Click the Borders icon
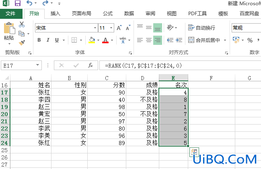The width and height of the screenshot is (261, 169). [x=74, y=40]
